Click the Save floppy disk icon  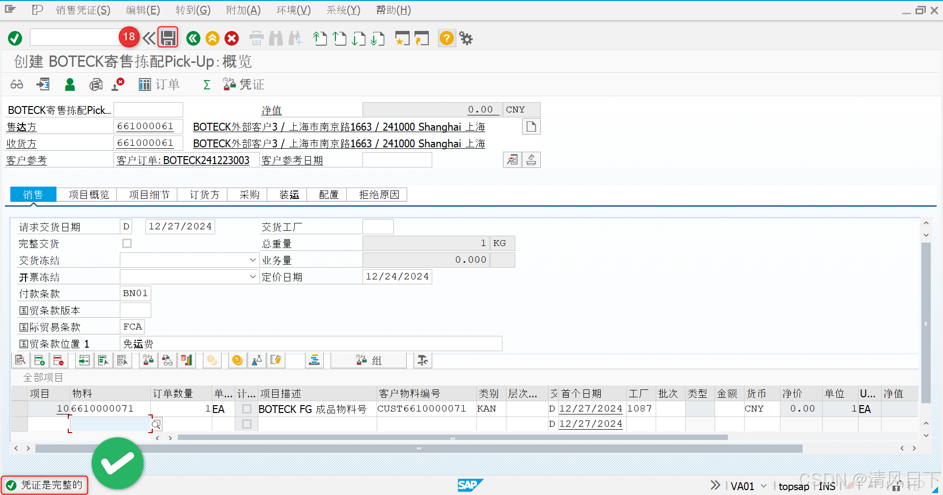[168, 38]
